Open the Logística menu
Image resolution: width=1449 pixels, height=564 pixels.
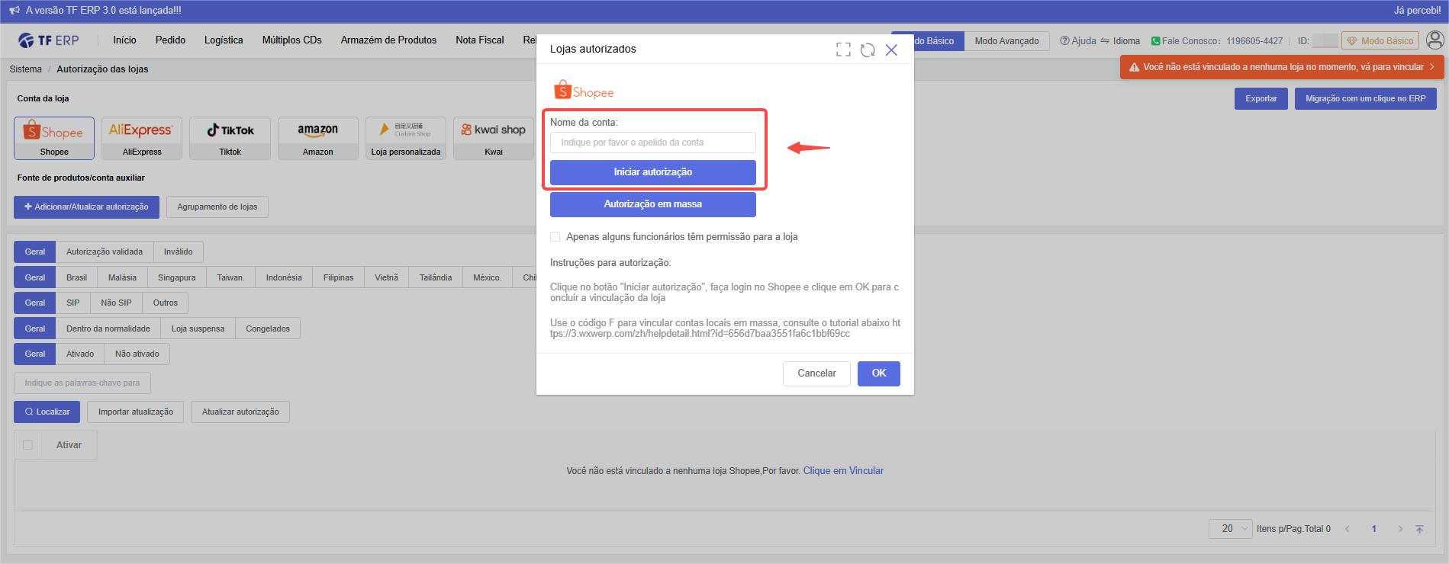coord(224,40)
